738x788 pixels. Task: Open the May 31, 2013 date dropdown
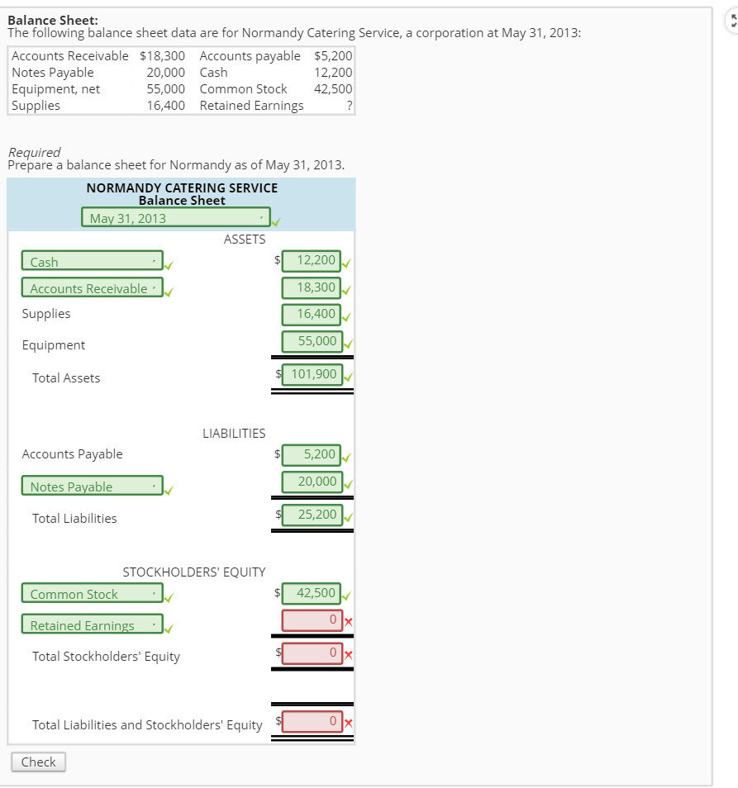coord(175,218)
